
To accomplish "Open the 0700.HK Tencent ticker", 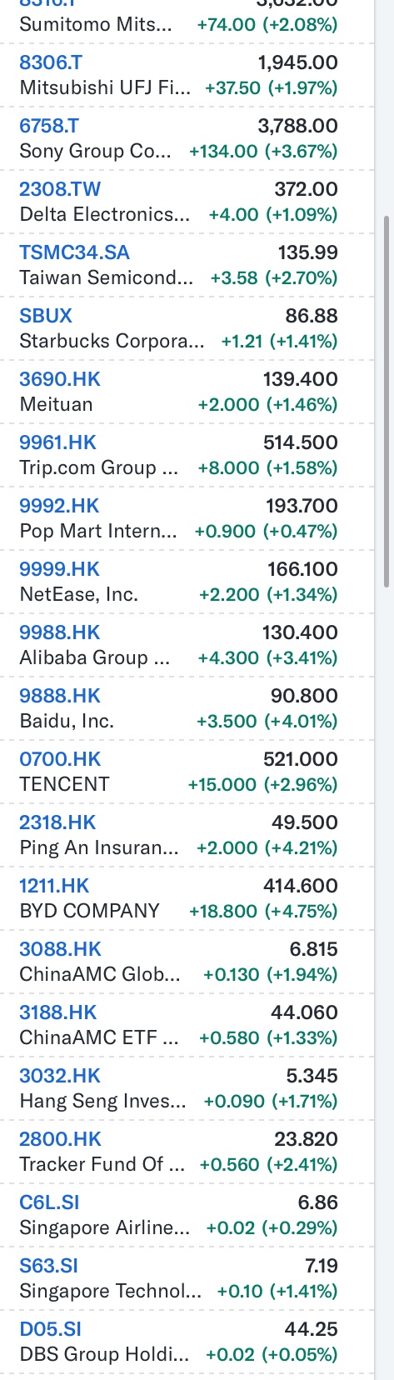I will click(60, 759).
